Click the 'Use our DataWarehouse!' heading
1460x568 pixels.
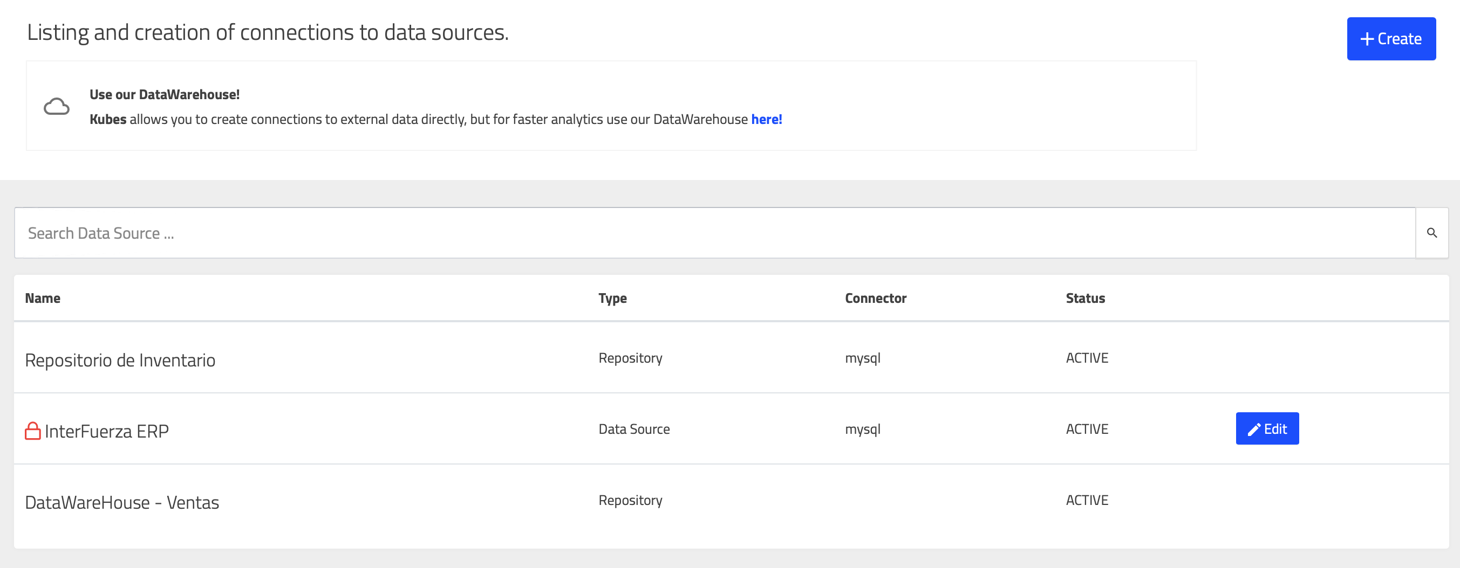coord(165,94)
